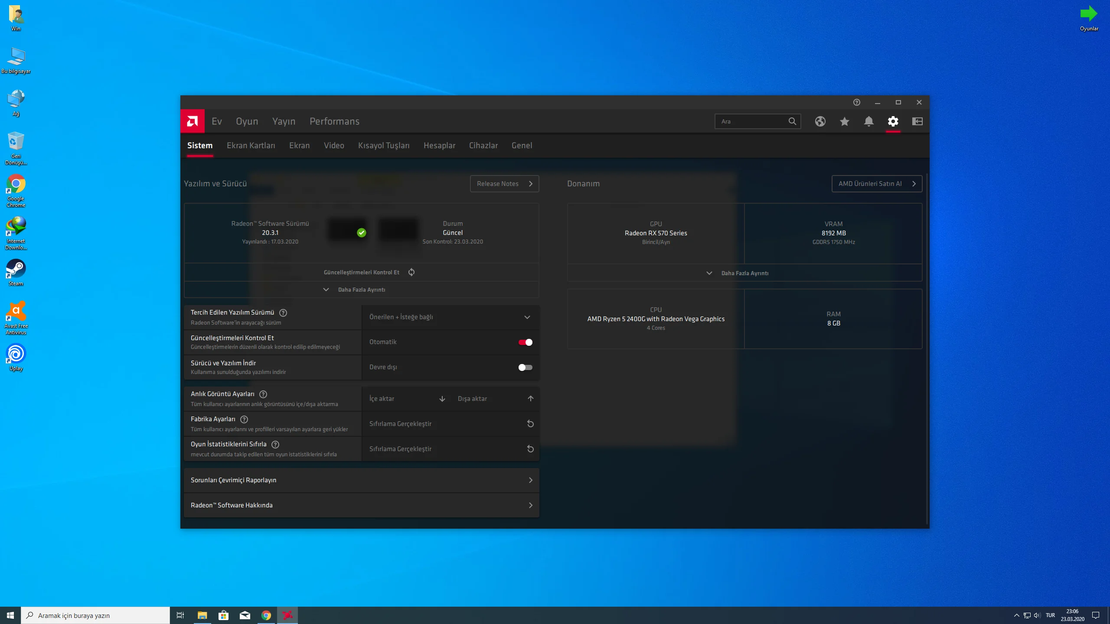Open the Performans top menu
The image size is (1110, 624).
point(334,121)
